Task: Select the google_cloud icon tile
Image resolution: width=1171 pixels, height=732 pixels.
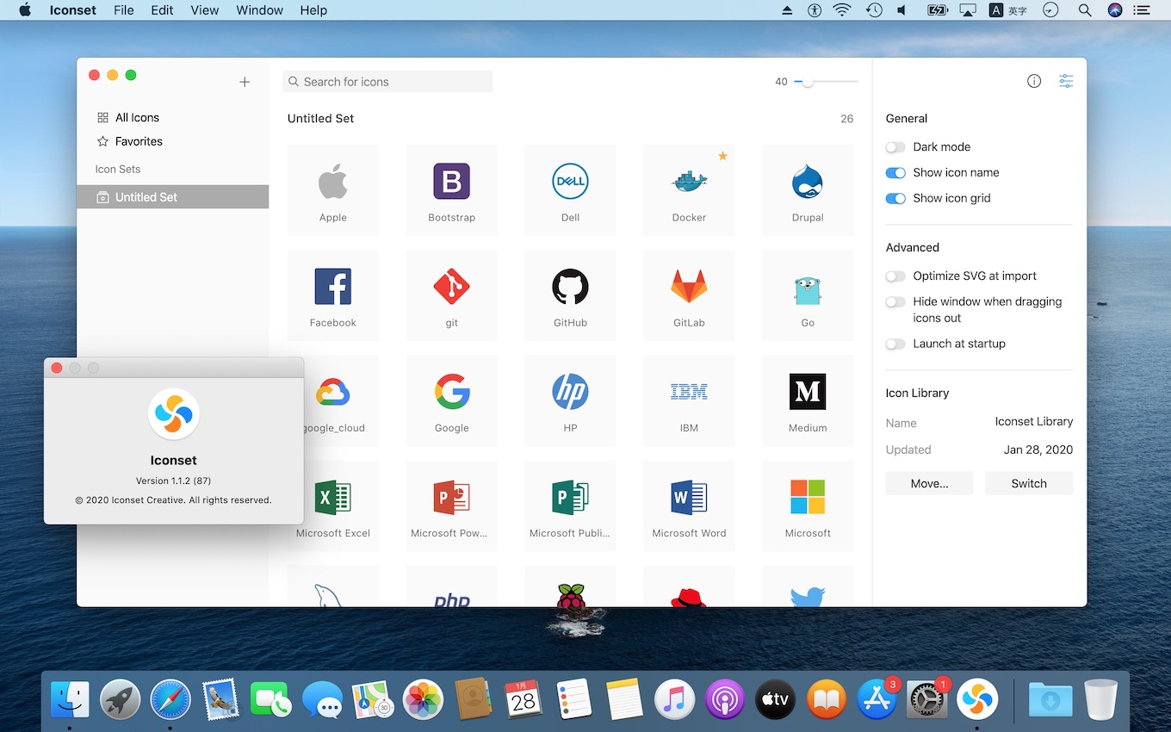Action: click(333, 400)
